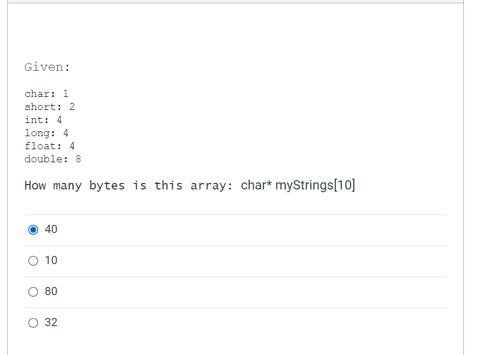Click the float: 4 line
Viewport: 478px width, 355px height.
(49, 146)
